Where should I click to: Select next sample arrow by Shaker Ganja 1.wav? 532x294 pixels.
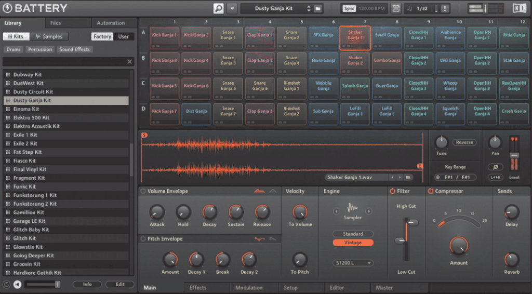coord(400,177)
